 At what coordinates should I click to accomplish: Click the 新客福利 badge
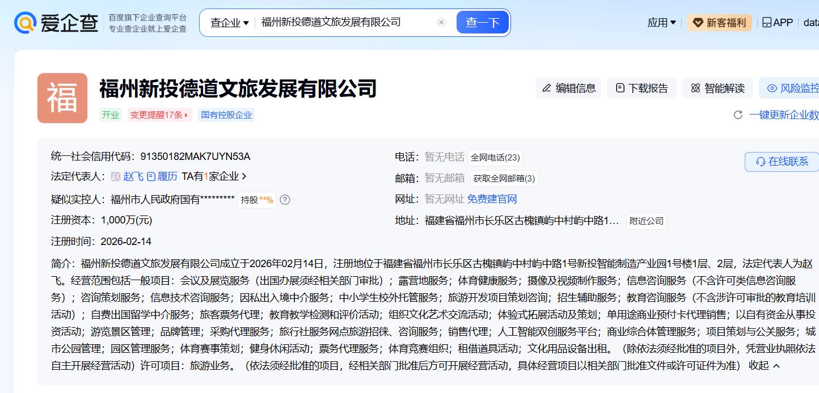coord(719,23)
